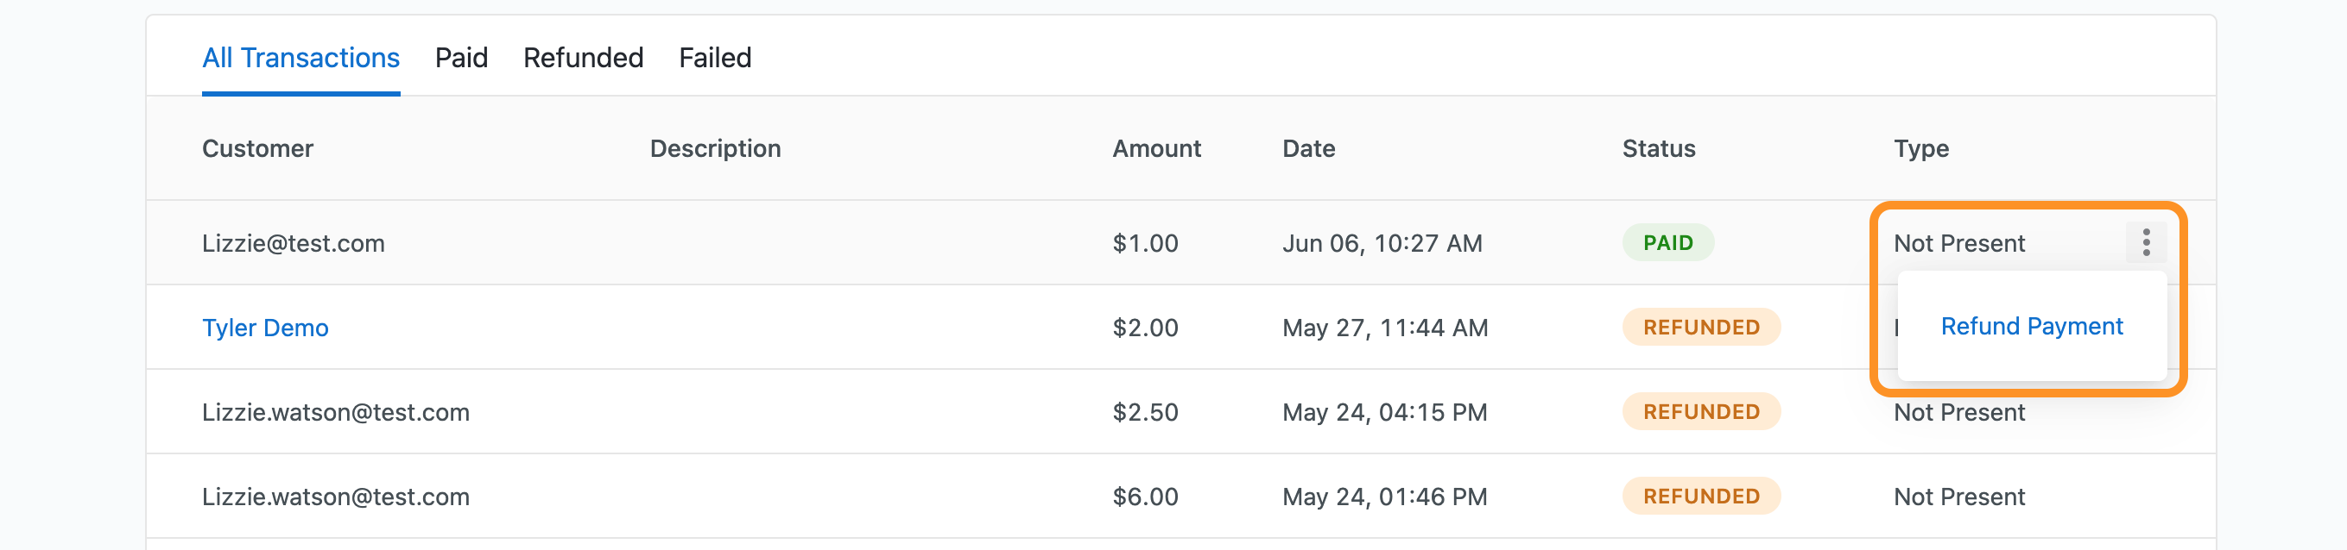Select the Lizzie@test.com customer cell
The height and width of the screenshot is (550, 2347).
(x=294, y=243)
